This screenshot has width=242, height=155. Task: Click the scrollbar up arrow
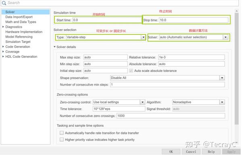click(x=237, y=11)
